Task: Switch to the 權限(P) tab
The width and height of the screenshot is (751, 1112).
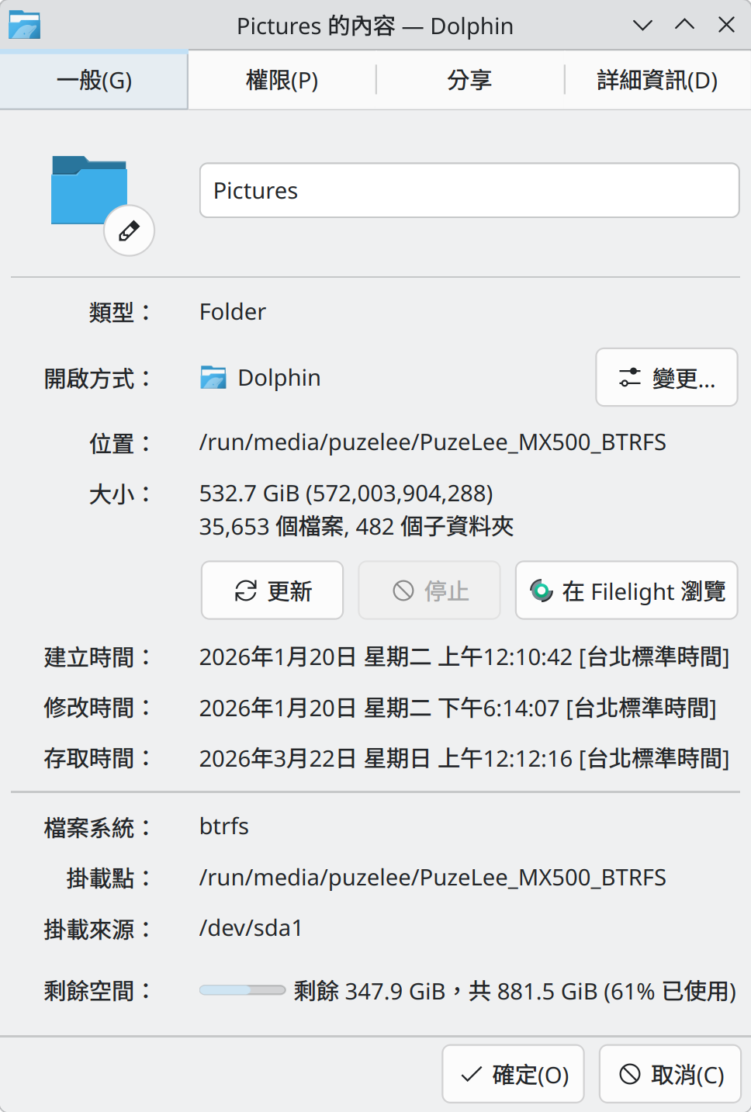Action: (282, 80)
